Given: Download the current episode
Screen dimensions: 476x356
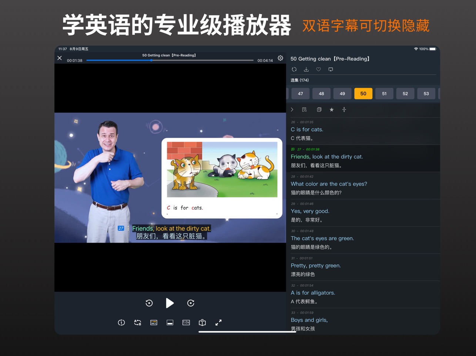Looking at the screenshot, I should pos(306,69).
